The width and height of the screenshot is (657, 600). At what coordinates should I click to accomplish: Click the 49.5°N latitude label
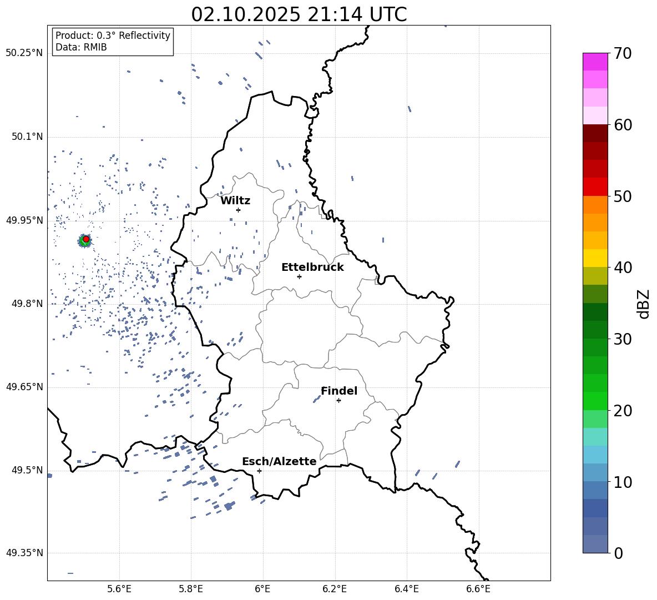click(27, 470)
